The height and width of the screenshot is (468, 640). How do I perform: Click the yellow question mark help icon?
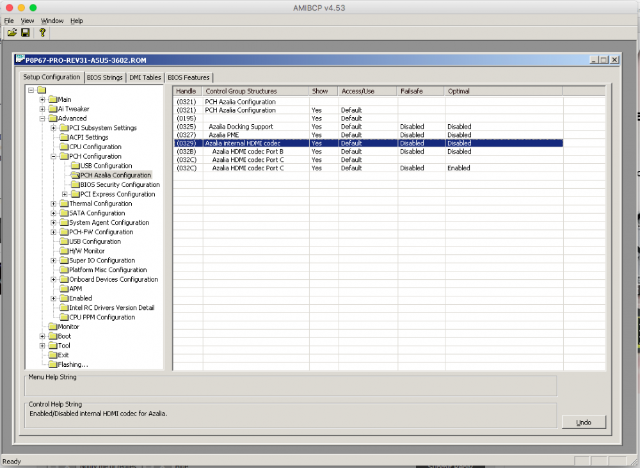point(42,33)
